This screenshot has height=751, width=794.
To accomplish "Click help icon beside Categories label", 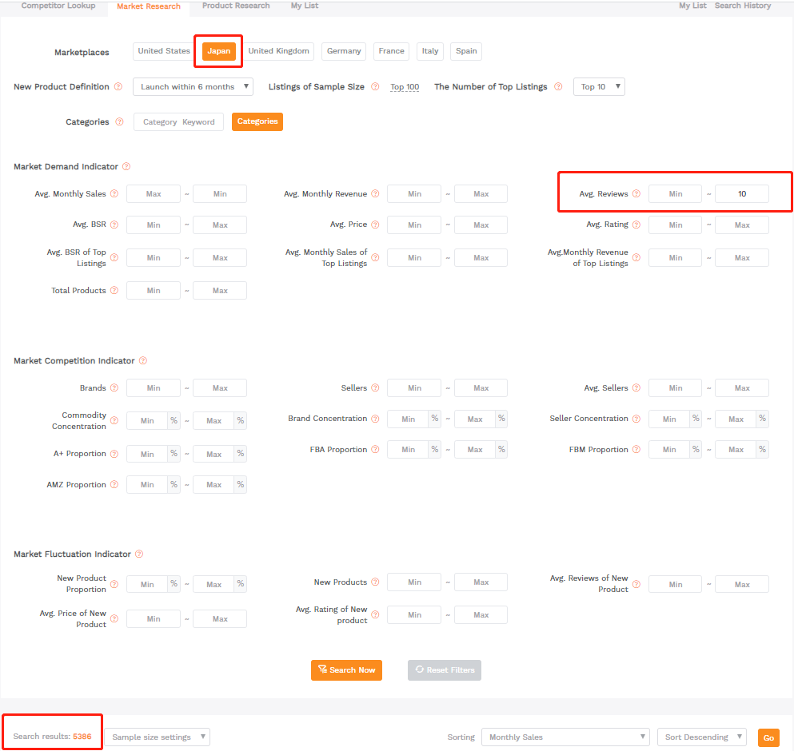I will (119, 122).
